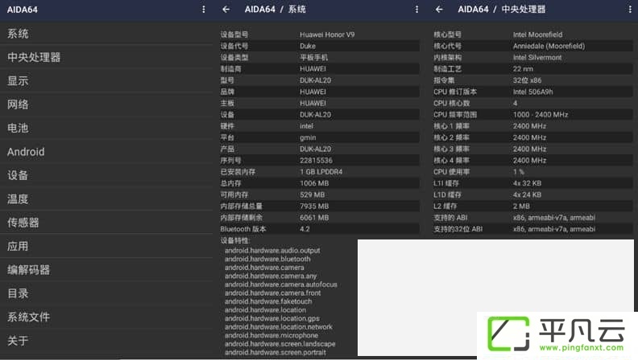Select internal storage total 7935 MB

(314, 207)
